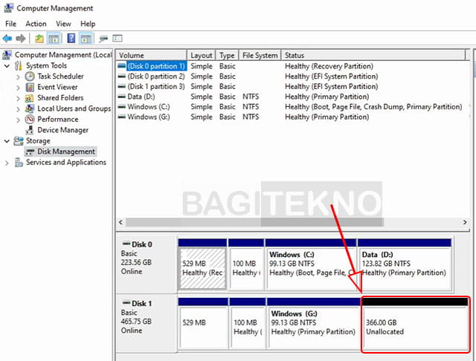Click the Status column header

click(x=373, y=55)
